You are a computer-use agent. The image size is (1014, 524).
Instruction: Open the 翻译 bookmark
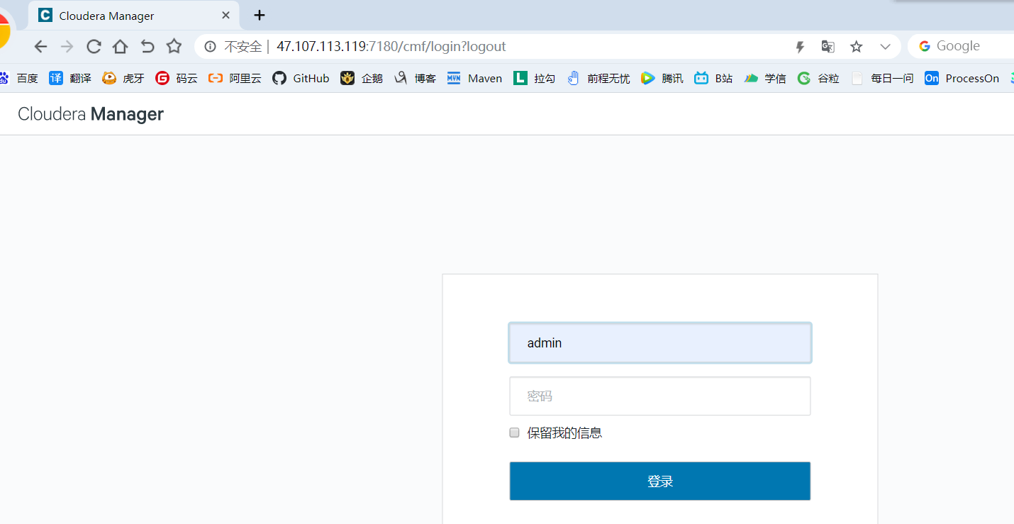pos(70,79)
